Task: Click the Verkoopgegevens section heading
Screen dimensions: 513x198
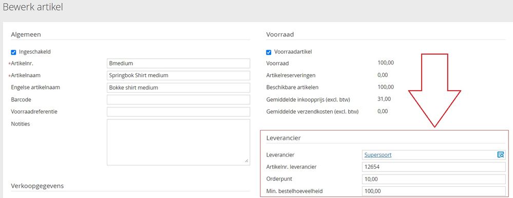Action: coord(37,186)
